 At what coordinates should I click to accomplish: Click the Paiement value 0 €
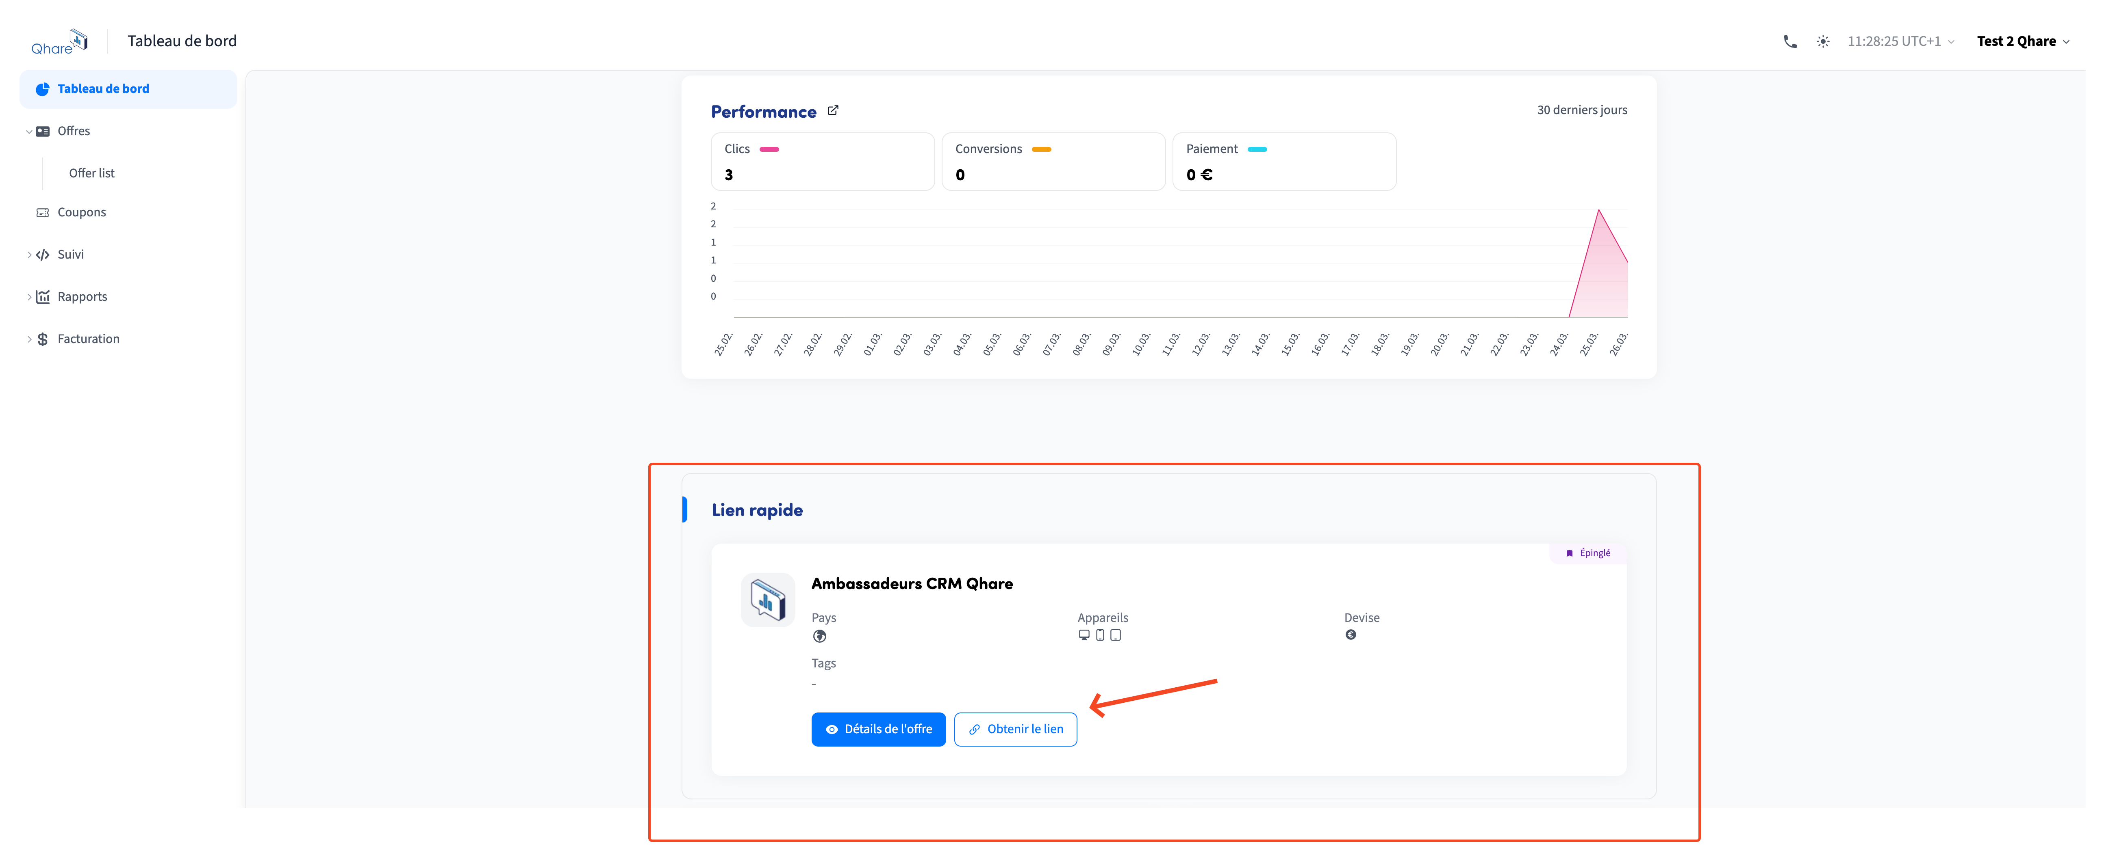pos(1199,175)
